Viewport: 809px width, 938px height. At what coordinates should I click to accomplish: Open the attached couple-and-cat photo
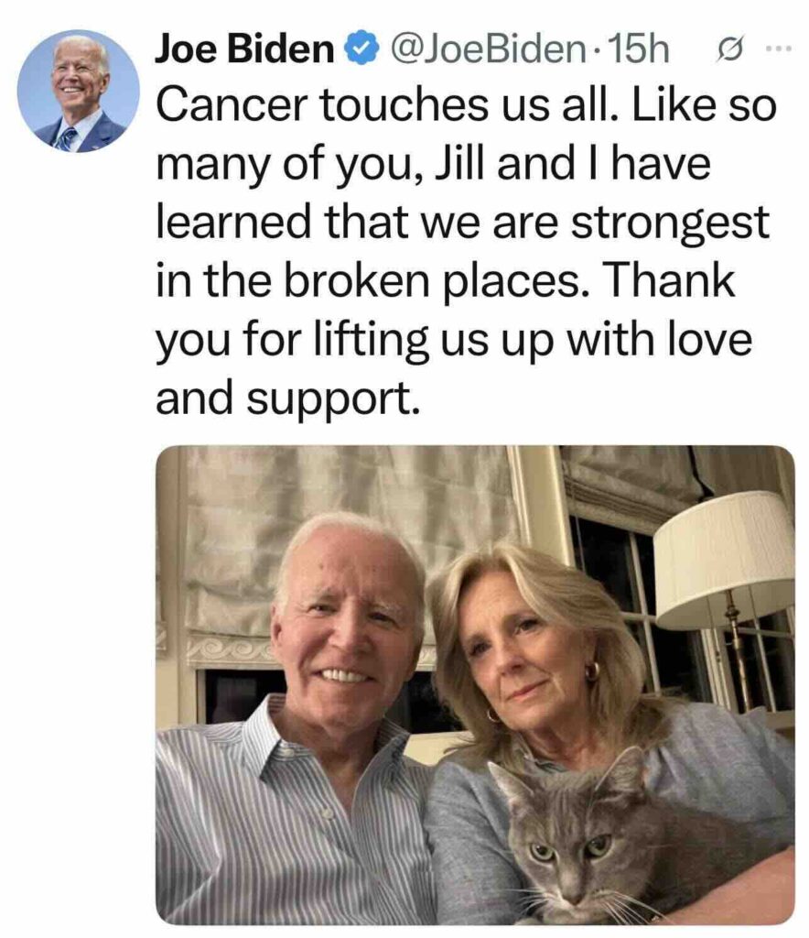pos(475,685)
